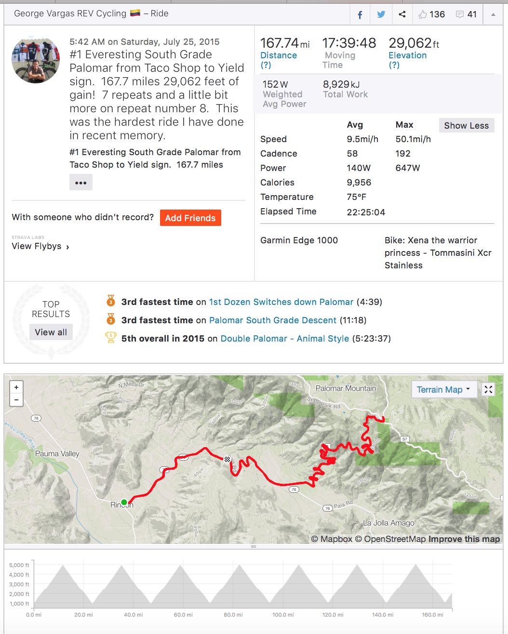Share ride on Facebook icon
The height and width of the screenshot is (634, 508).
pos(360,14)
